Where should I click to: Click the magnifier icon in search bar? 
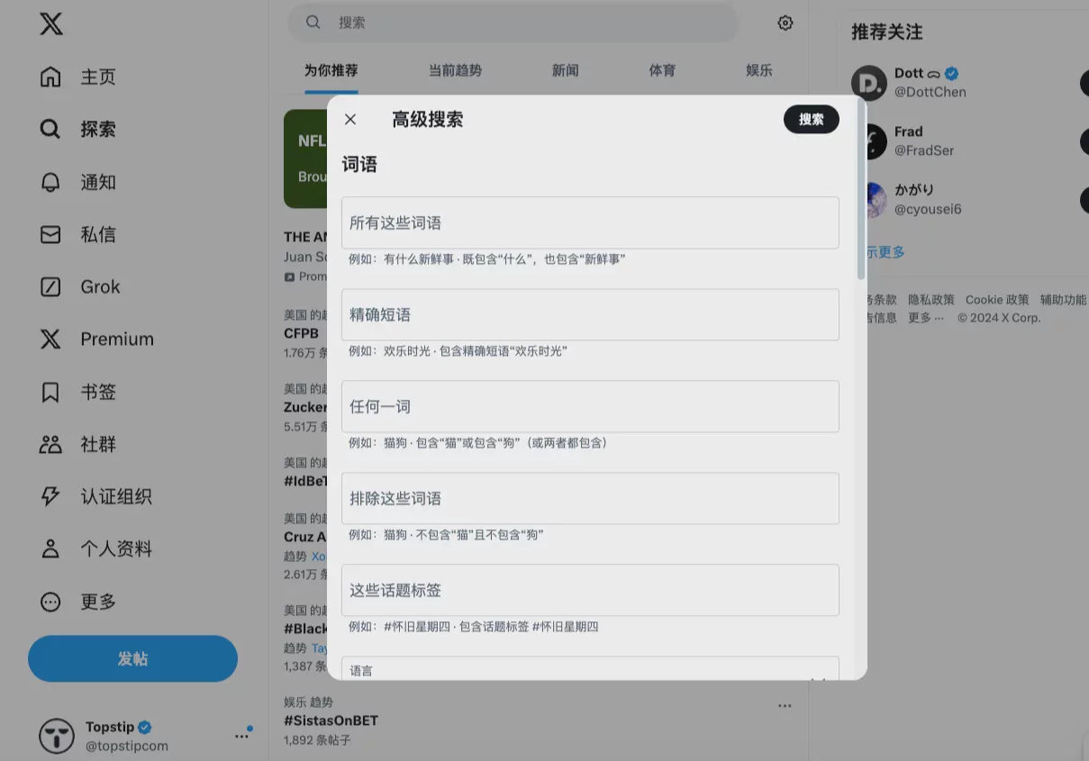pyautogui.click(x=313, y=23)
